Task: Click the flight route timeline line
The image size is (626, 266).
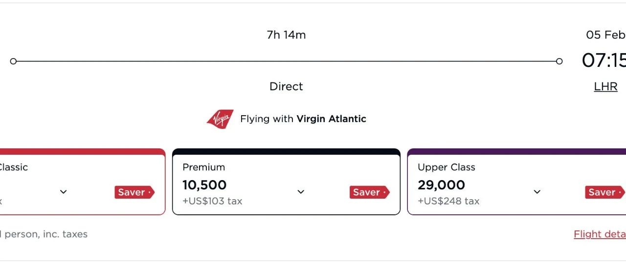Action: [286, 61]
